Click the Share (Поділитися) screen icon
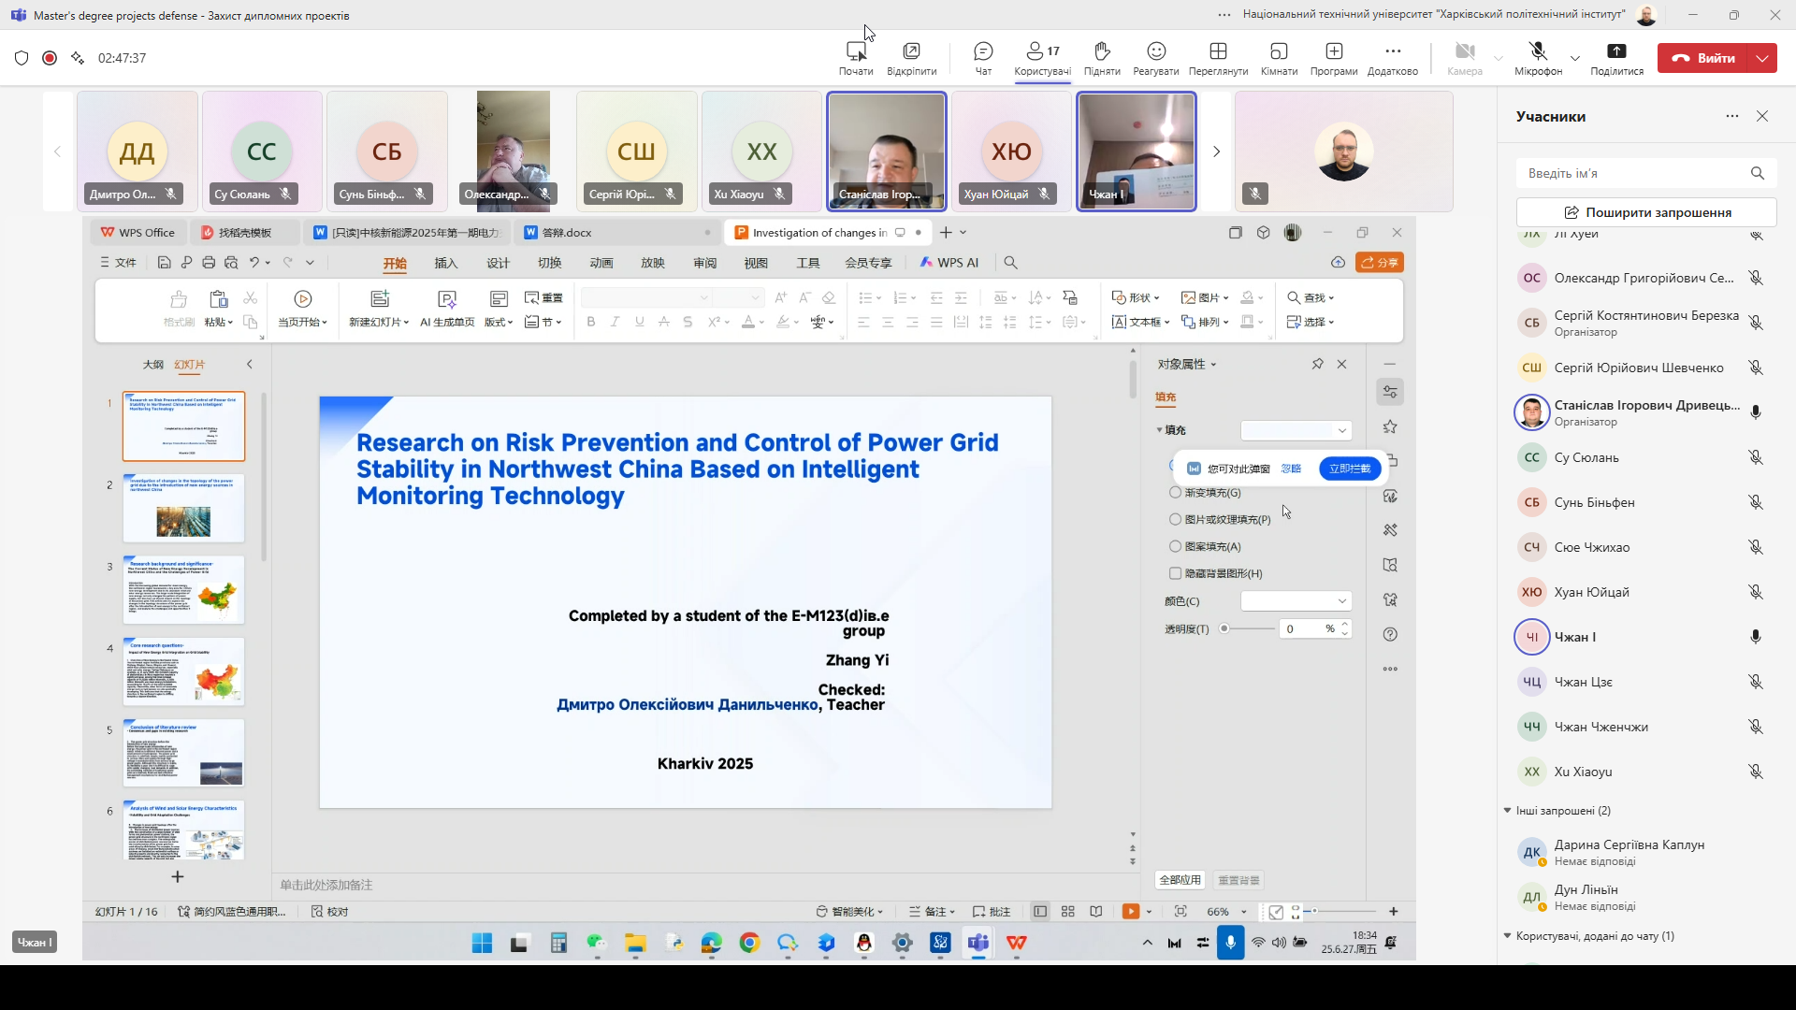The width and height of the screenshot is (1796, 1010). click(x=1615, y=51)
